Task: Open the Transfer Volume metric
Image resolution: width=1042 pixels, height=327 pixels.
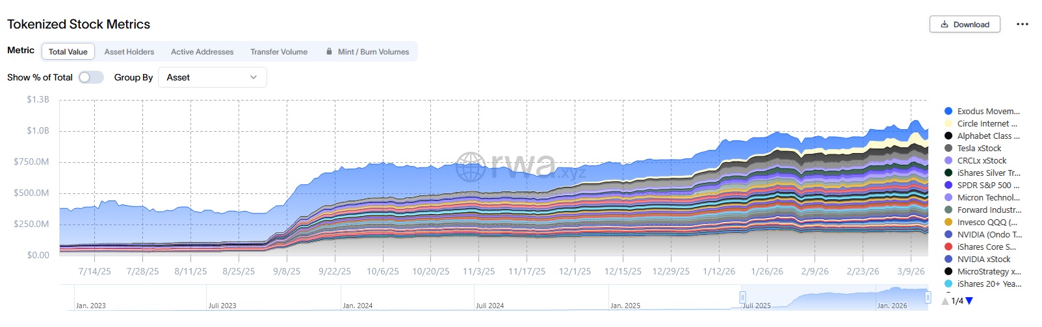Action: [x=279, y=51]
